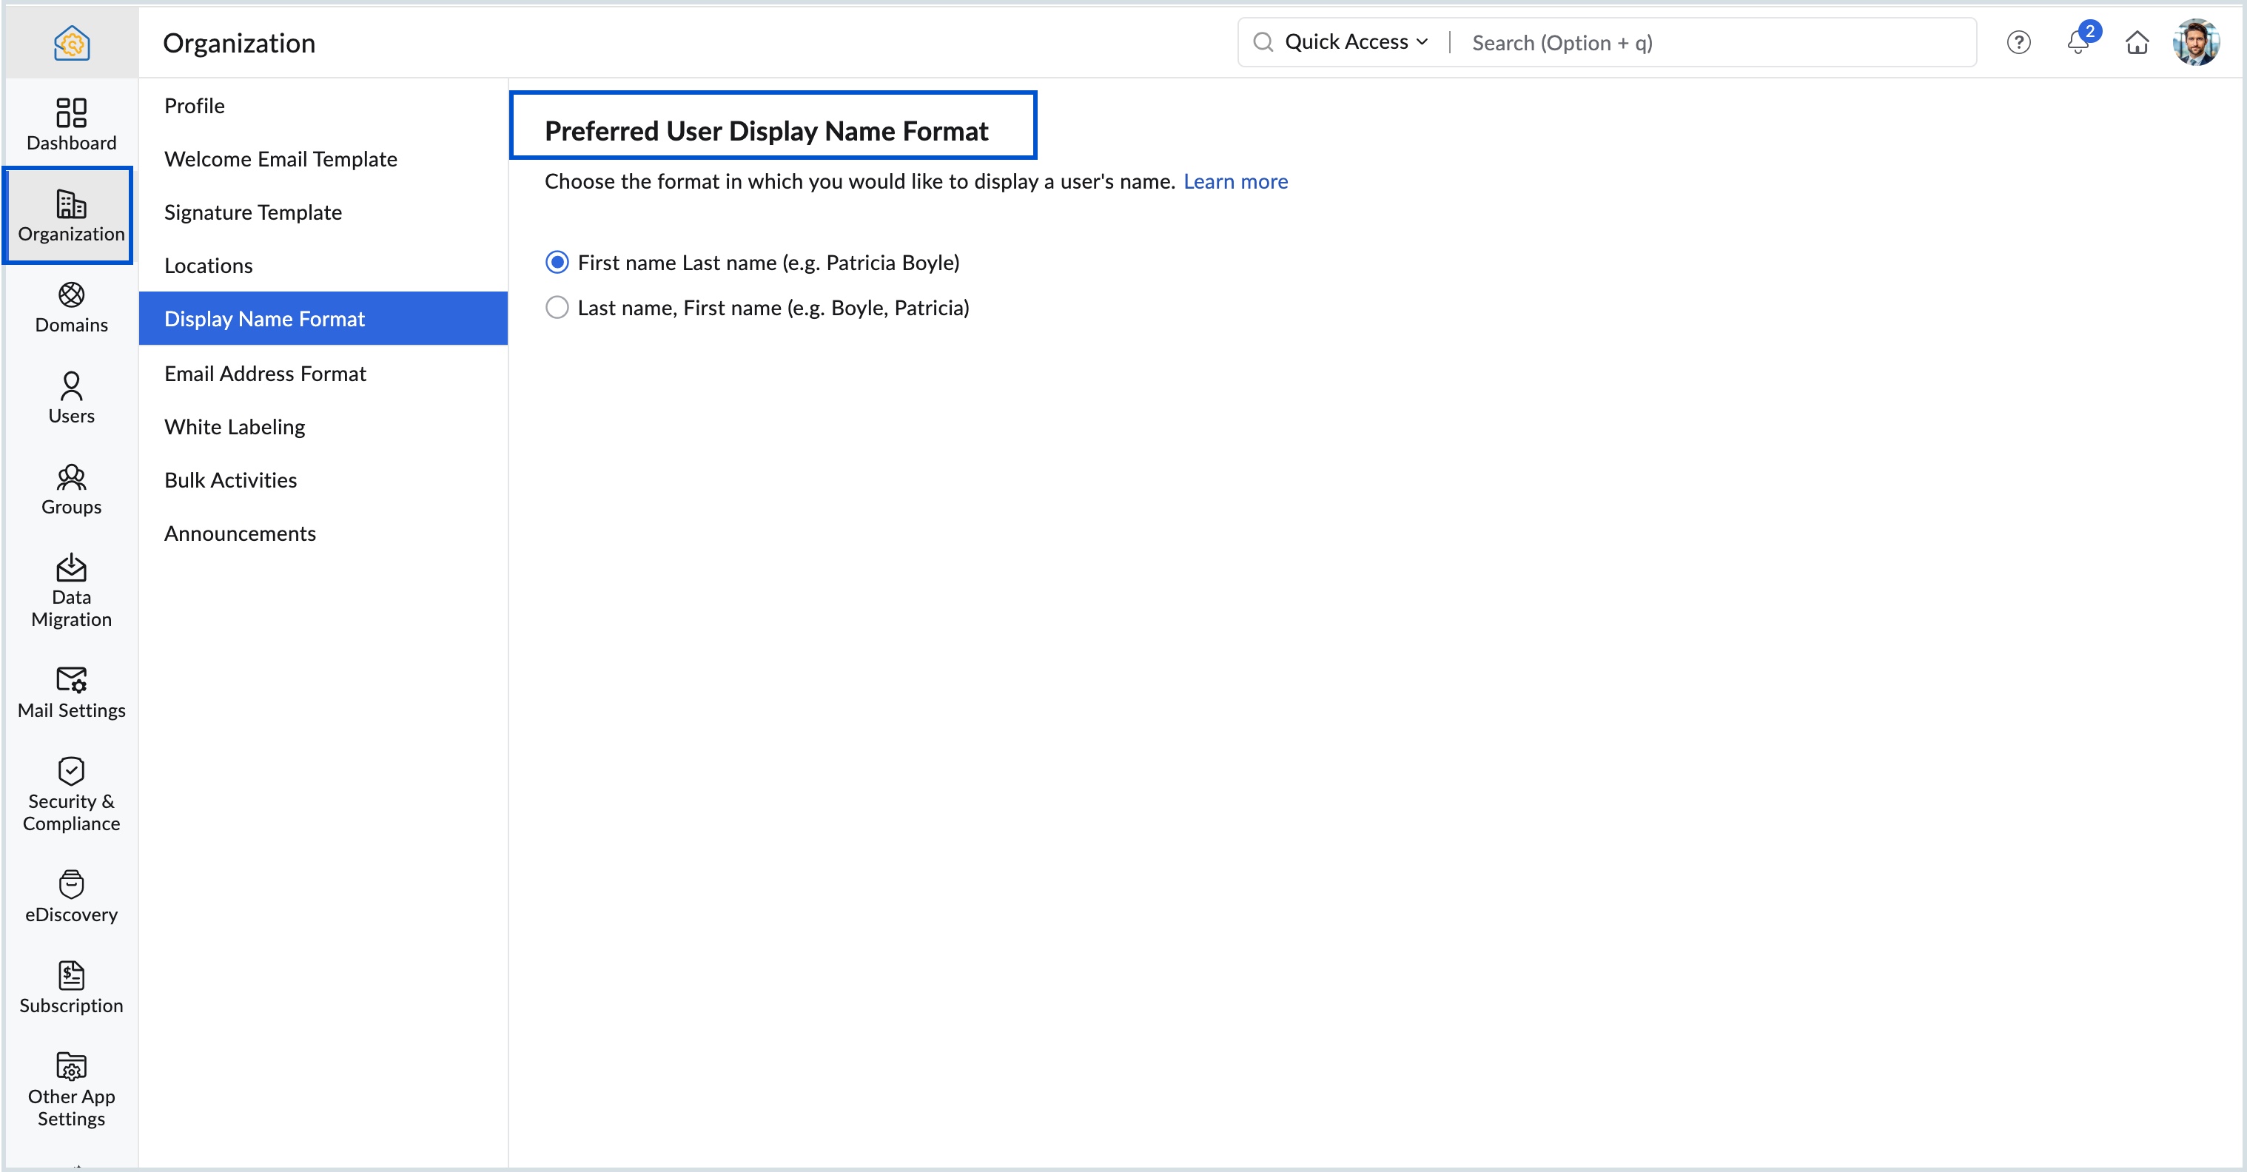Click the Learn more link

pyautogui.click(x=1235, y=181)
